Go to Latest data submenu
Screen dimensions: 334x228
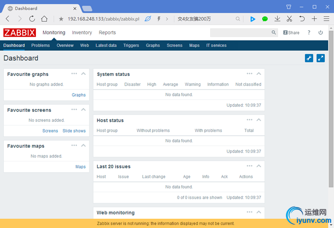click(x=106, y=46)
